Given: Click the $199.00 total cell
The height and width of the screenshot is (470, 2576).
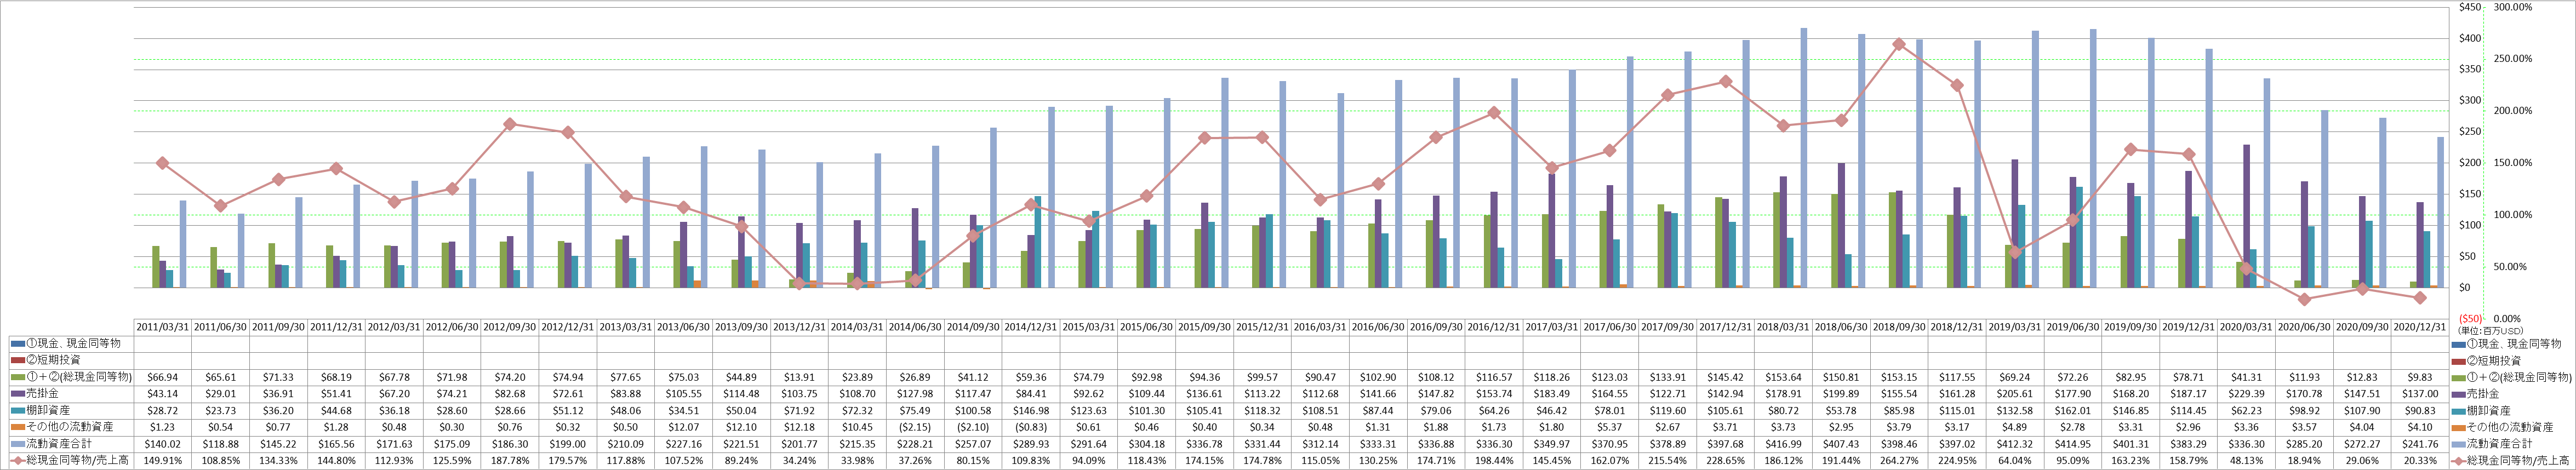Looking at the screenshot, I should pos(569,444).
